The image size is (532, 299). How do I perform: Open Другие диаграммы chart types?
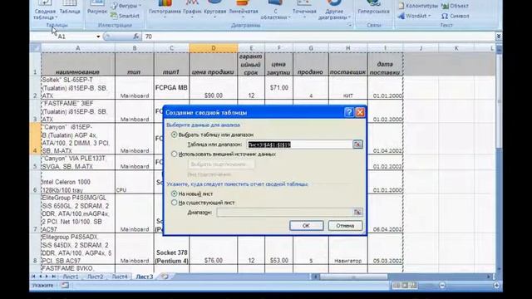tap(334, 9)
